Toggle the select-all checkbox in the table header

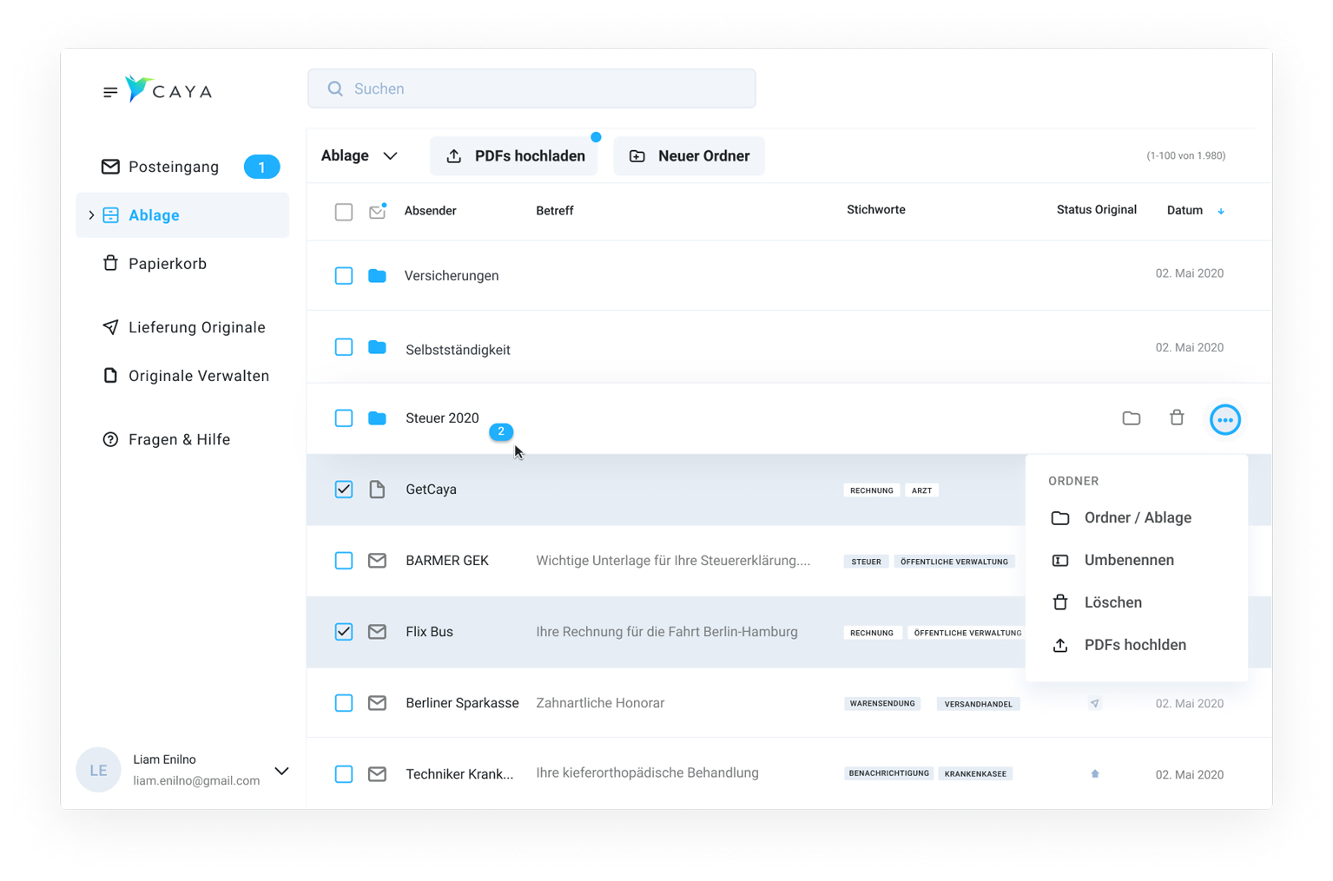coord(344,212)
